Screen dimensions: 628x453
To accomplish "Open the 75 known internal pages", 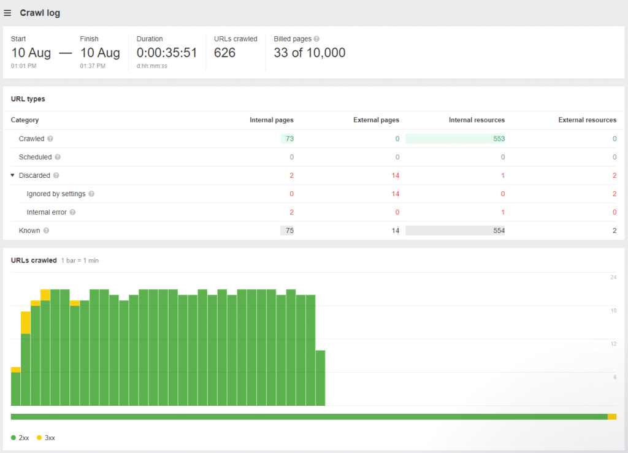I will (x=289, y=230).
